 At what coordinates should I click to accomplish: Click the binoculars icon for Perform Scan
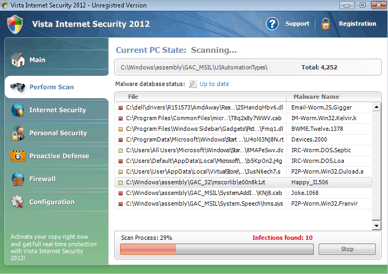[18, 87]
